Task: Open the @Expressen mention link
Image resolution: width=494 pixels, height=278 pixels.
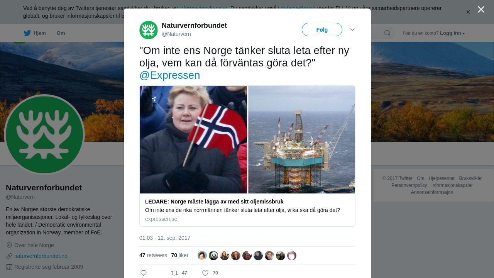Action: tap(170, 75)
